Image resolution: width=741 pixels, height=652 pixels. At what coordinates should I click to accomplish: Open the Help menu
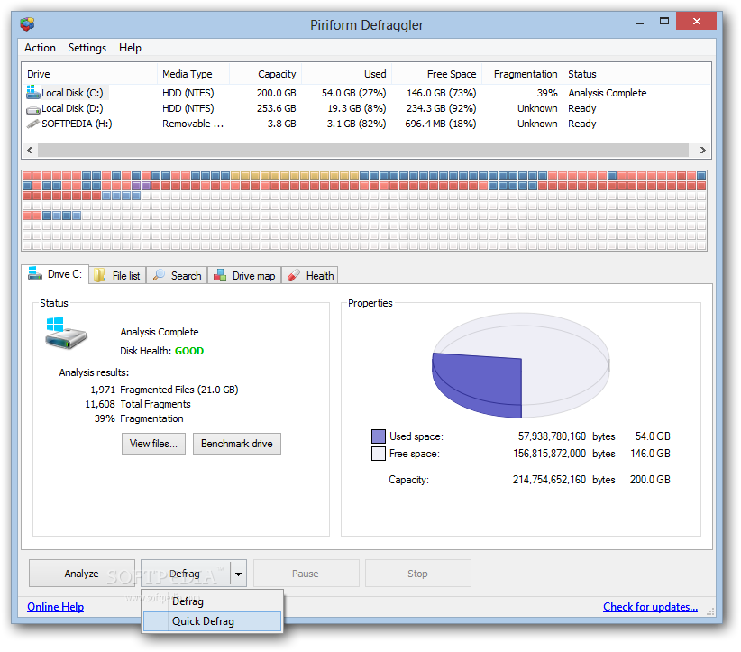click(x=130, y=48)
